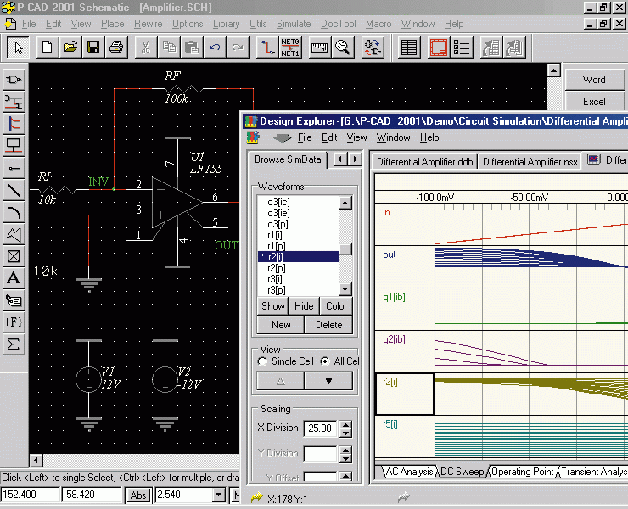This screenshot has width=628, height=509.
Task: Open the NET0/NET1 rename net tool
Action: click(290, 48)
